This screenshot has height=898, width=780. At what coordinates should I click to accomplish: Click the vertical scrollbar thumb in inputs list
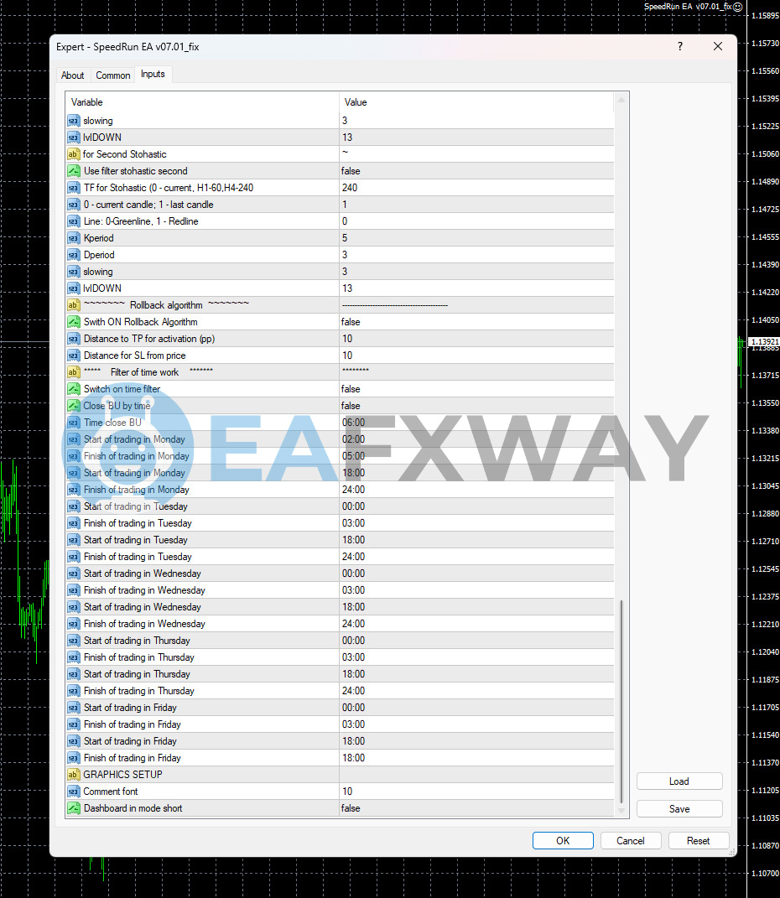pyautogui.click(x=621, y=701)
